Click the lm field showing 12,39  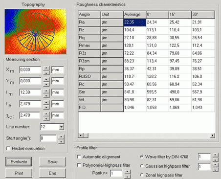30,92
